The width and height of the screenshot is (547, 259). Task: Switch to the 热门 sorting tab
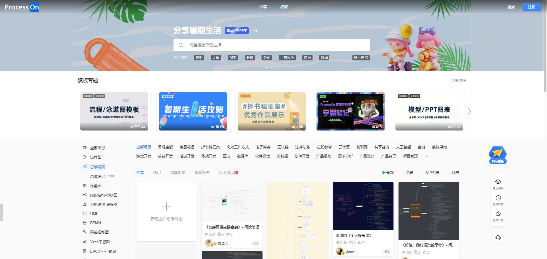pos(157,173)
